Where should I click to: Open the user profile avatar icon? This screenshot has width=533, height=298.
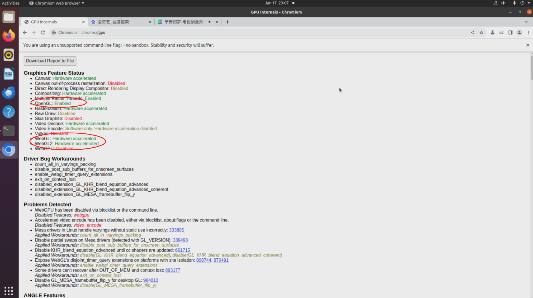click(519, 33)
